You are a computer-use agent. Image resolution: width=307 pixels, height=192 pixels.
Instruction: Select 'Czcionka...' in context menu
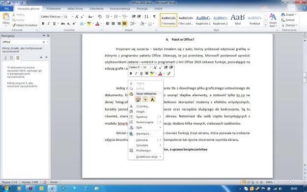[146, 106]
